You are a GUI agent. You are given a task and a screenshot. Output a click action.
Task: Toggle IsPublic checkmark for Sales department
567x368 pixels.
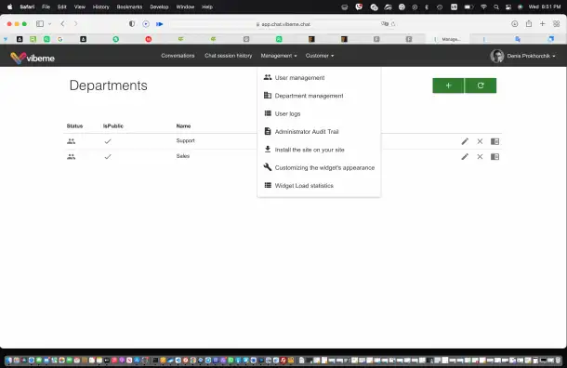pos(108,156)
